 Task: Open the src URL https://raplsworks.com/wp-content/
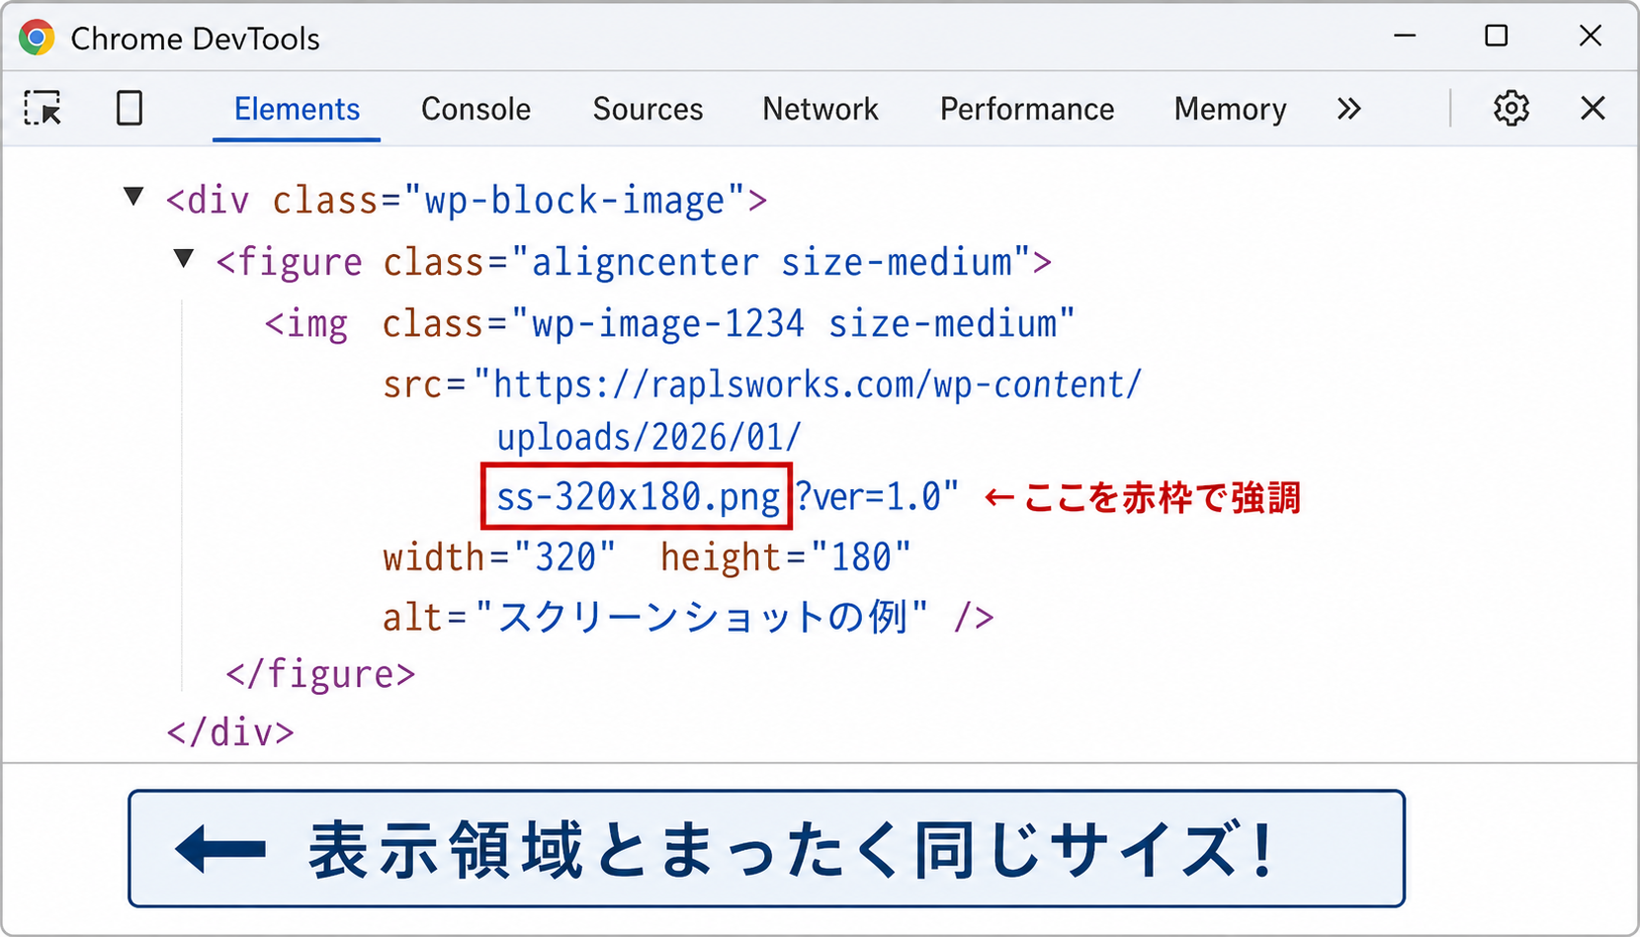[818, 384]
